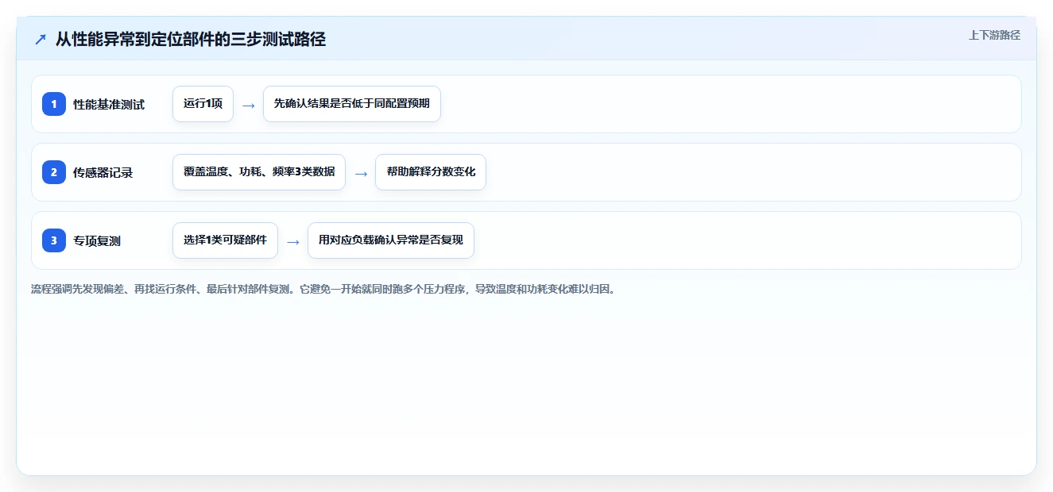Click the arrow after 选择1类可疑部件

click(293, 241)
